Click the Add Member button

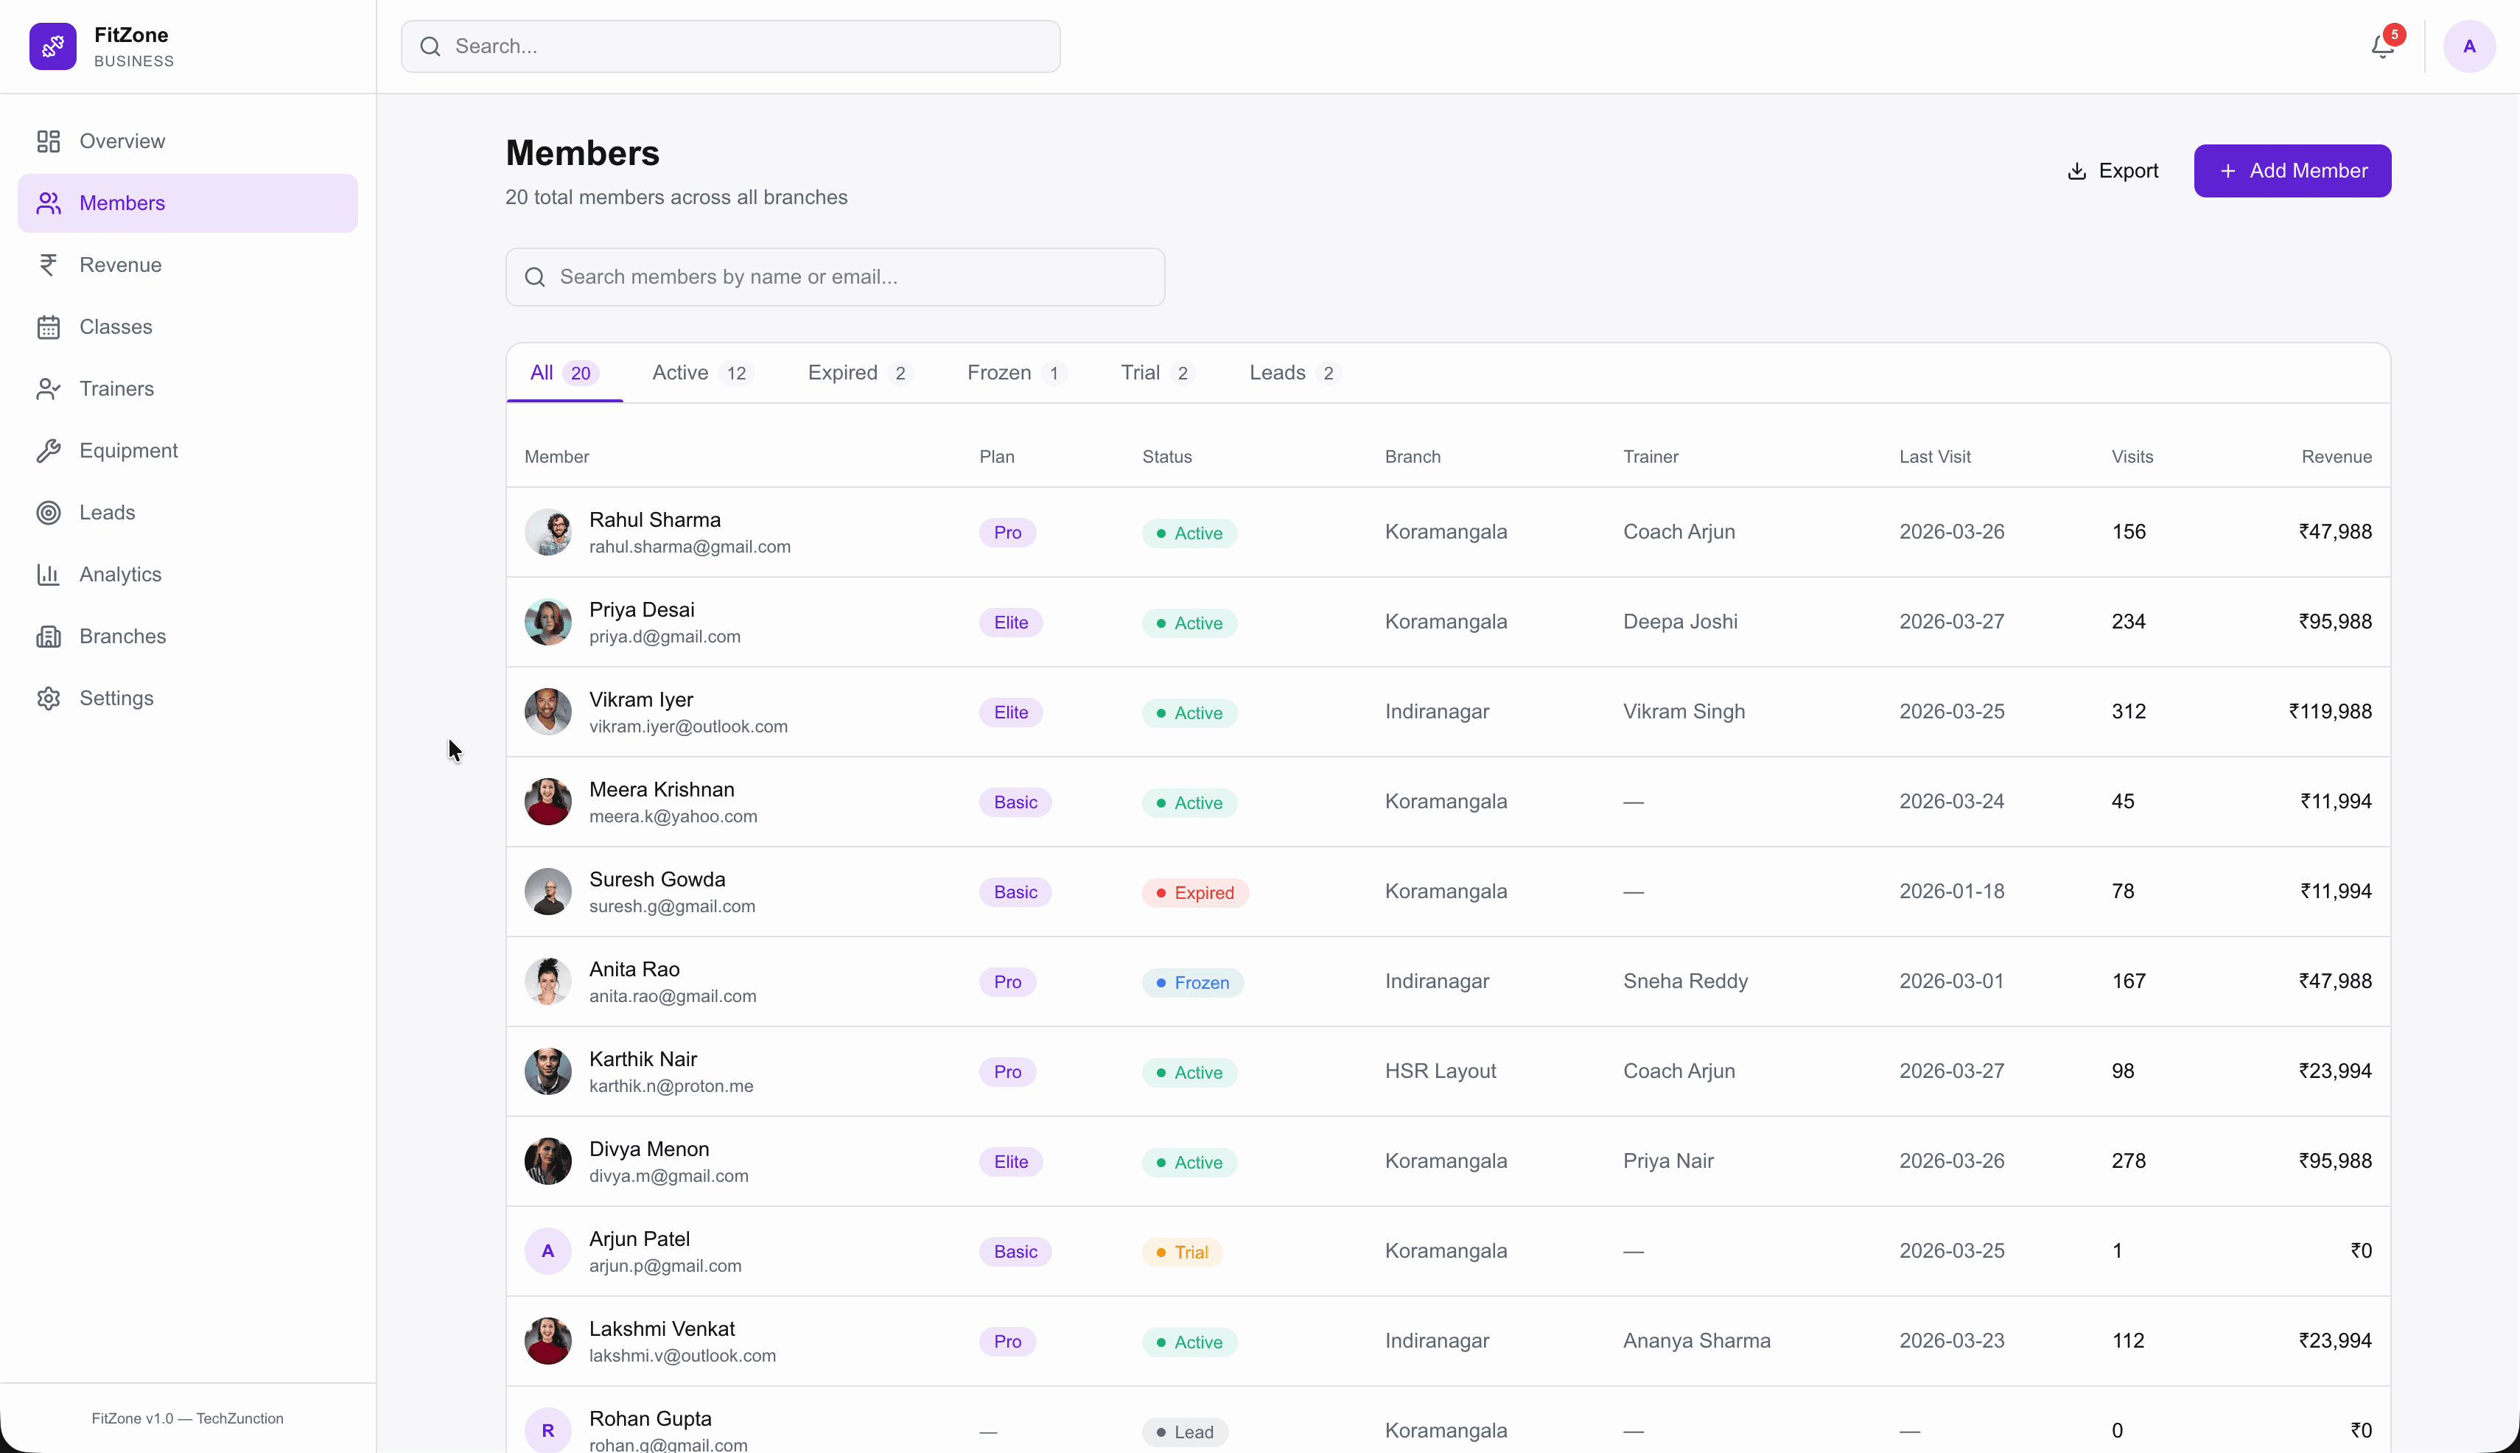[x=2292, y=171]
